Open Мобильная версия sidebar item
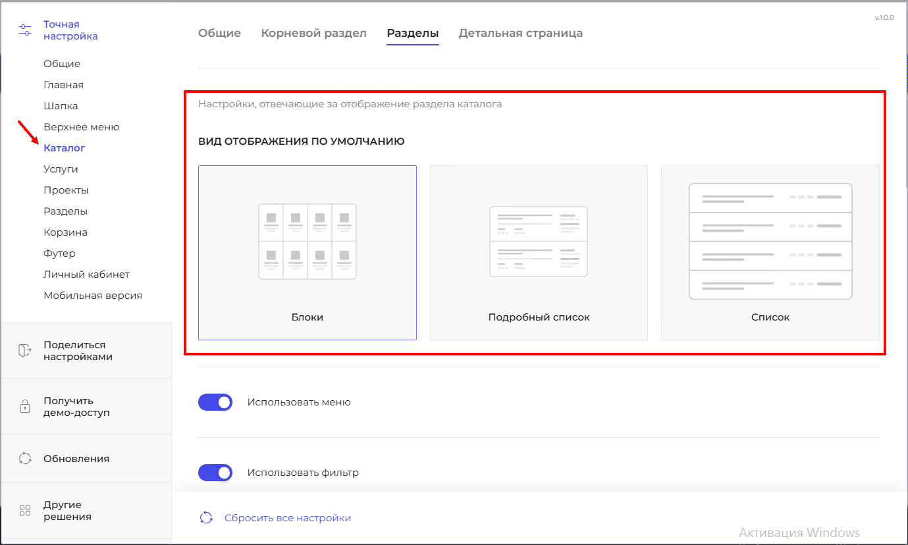 pyautogui.click(x=93, y=296)
